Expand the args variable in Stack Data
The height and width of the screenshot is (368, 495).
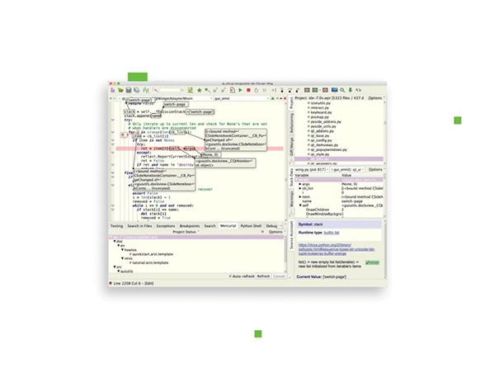pos(300,184)
